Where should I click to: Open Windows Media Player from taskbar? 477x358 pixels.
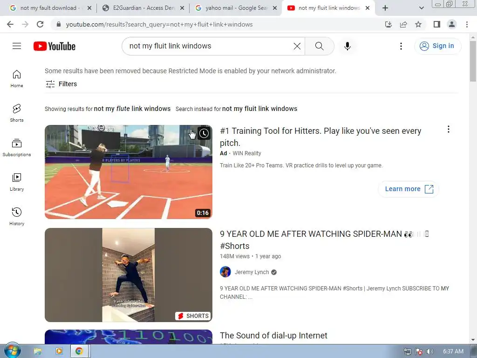tap(59, 351)
